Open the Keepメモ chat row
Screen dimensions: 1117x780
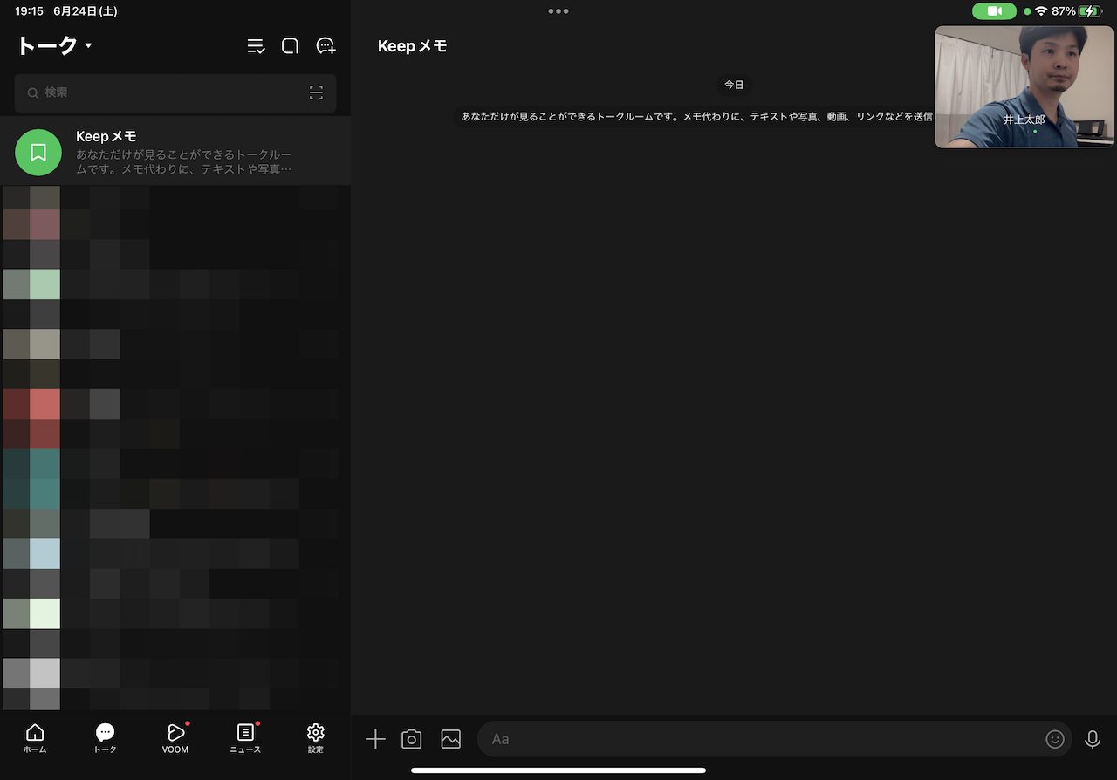175,152
